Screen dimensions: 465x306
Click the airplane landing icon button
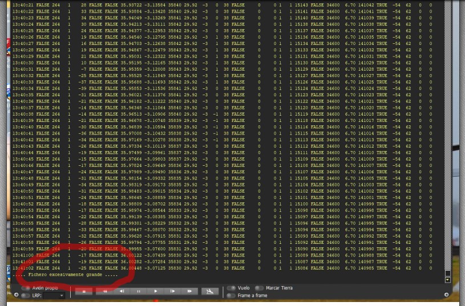[209, 291]
